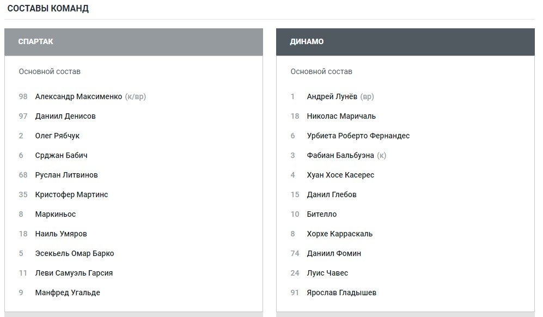
Task: Select player Даниил Денисов
Action: click(65, 116)
